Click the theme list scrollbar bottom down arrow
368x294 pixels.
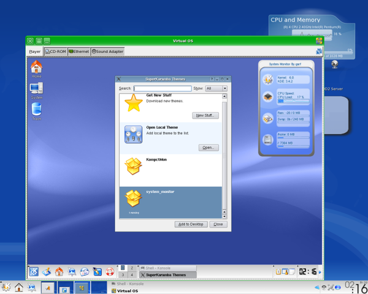point(224,216)
